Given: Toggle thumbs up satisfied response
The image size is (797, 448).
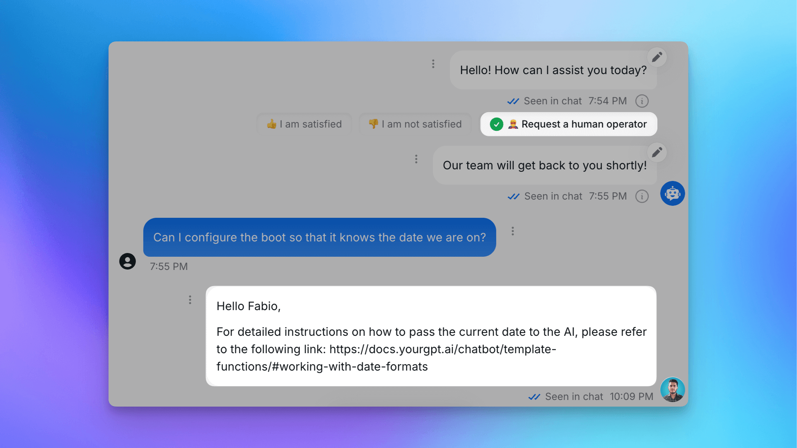Looking at the screenshot, I should tap(303, 124).
